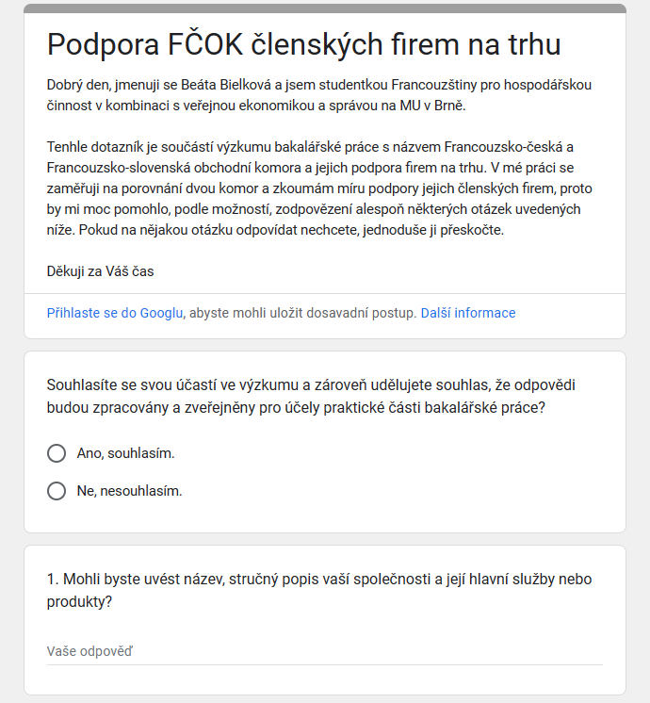The width and height of the screenshot is (650, 703).
Task: Click the "Děkuji za Váš čas" line
Action: (100, 271)
